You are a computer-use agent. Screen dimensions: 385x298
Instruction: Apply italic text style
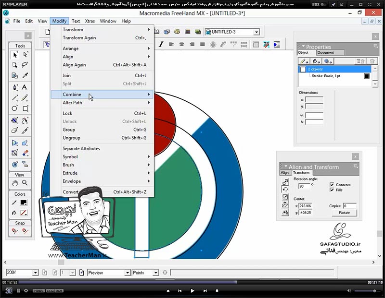point(161,44)
